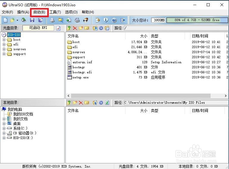229x169 pixels.
Task: Click the disc path field showing /
Action: tap(176, 28)
